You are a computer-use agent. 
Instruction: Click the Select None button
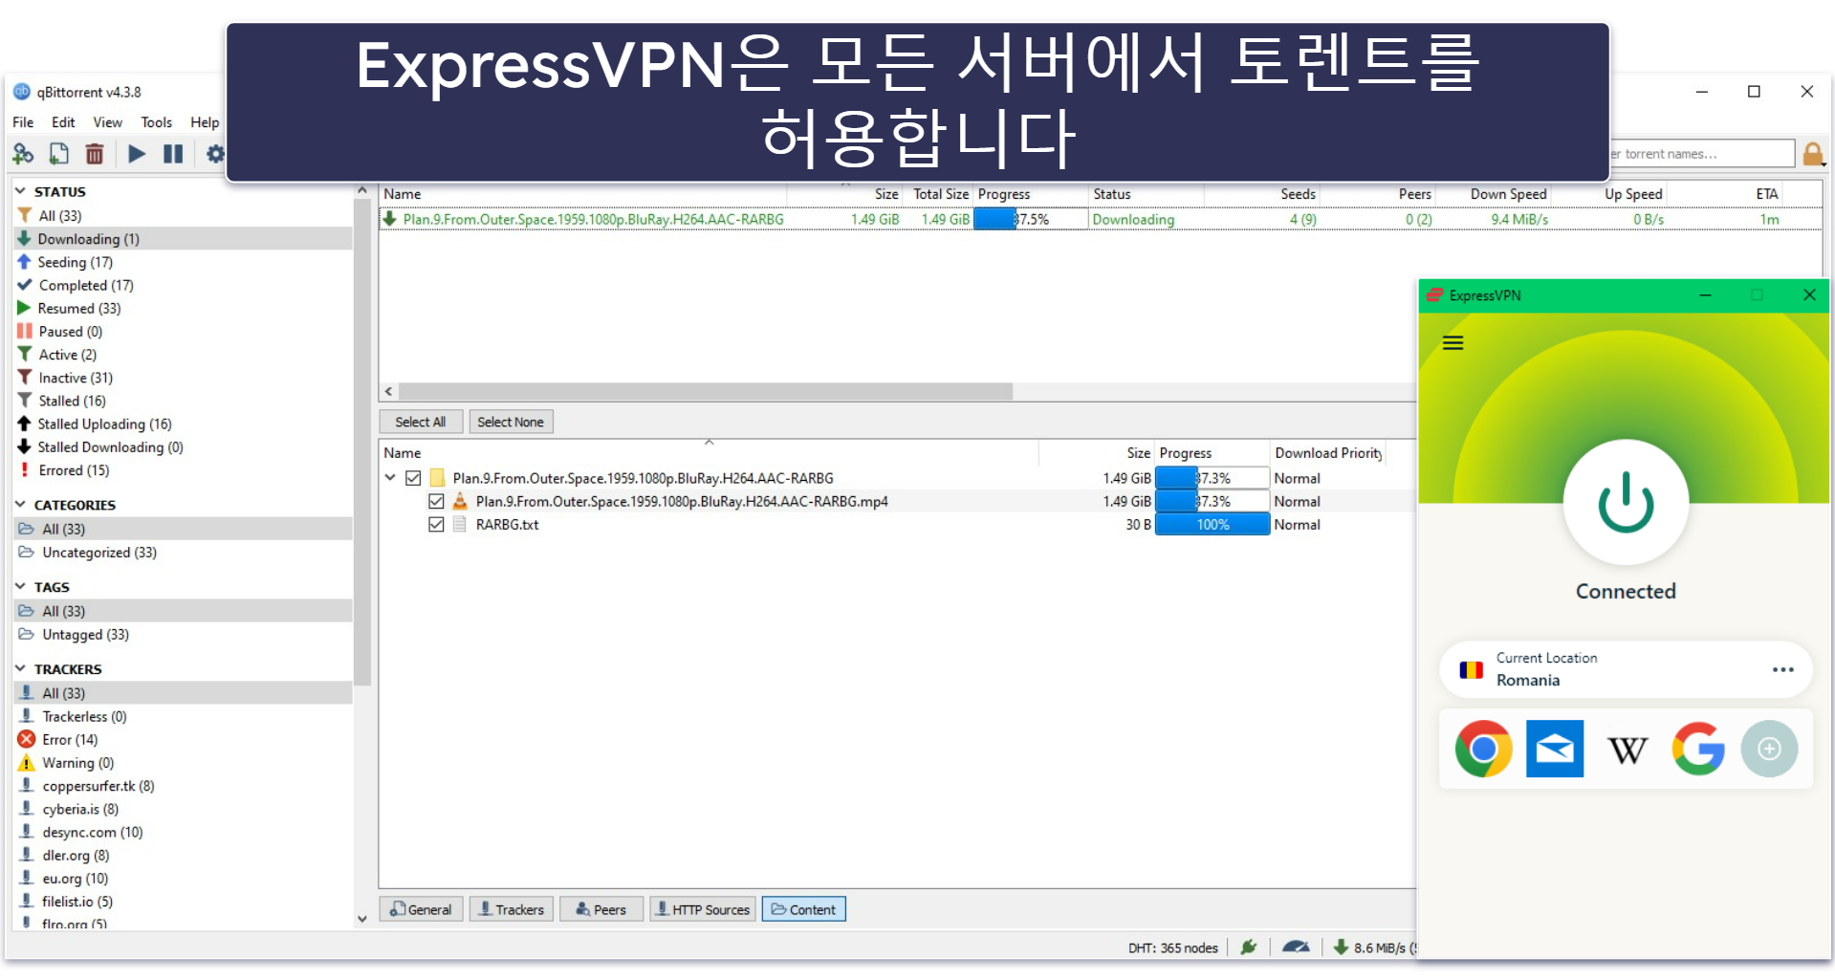[511, 422]
